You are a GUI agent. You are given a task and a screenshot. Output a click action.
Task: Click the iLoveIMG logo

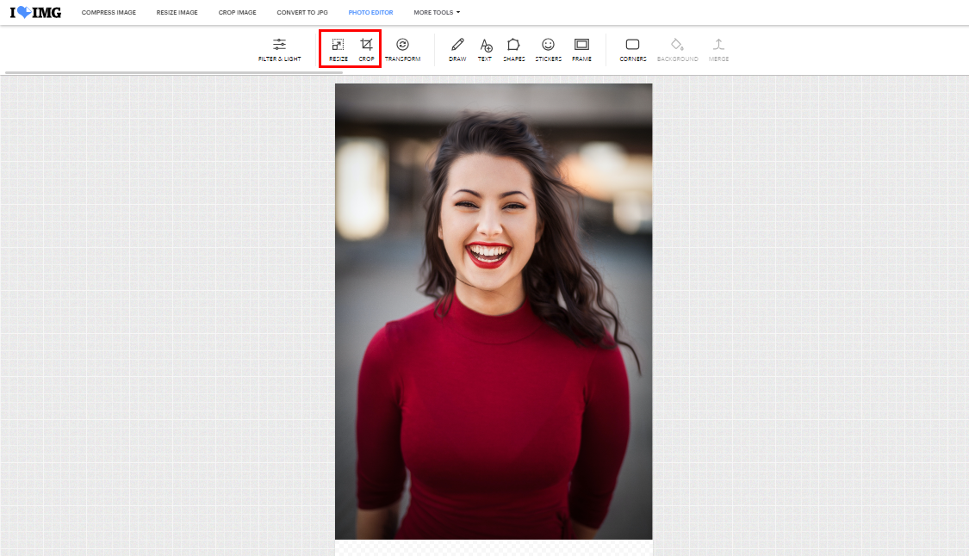[35, 13]
